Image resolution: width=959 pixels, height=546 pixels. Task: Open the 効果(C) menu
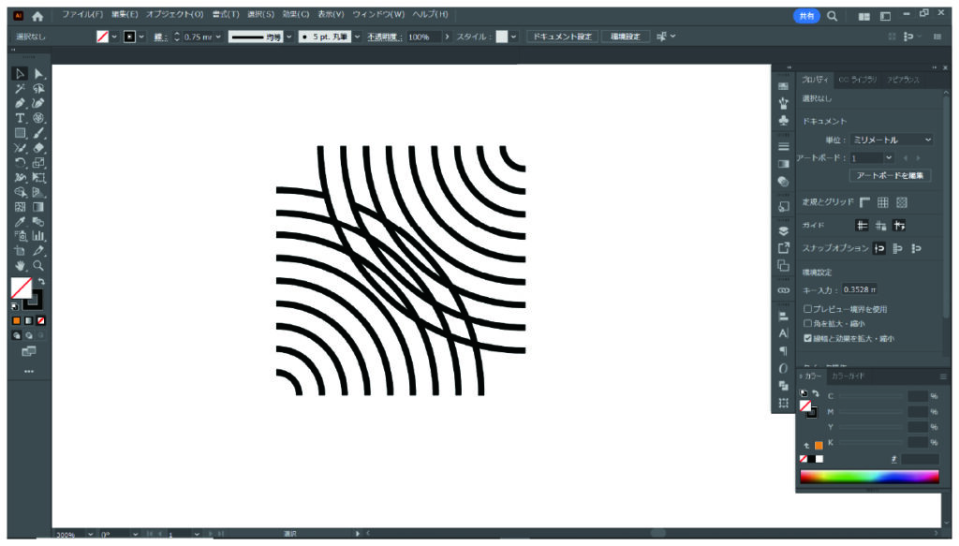(295, 14)
